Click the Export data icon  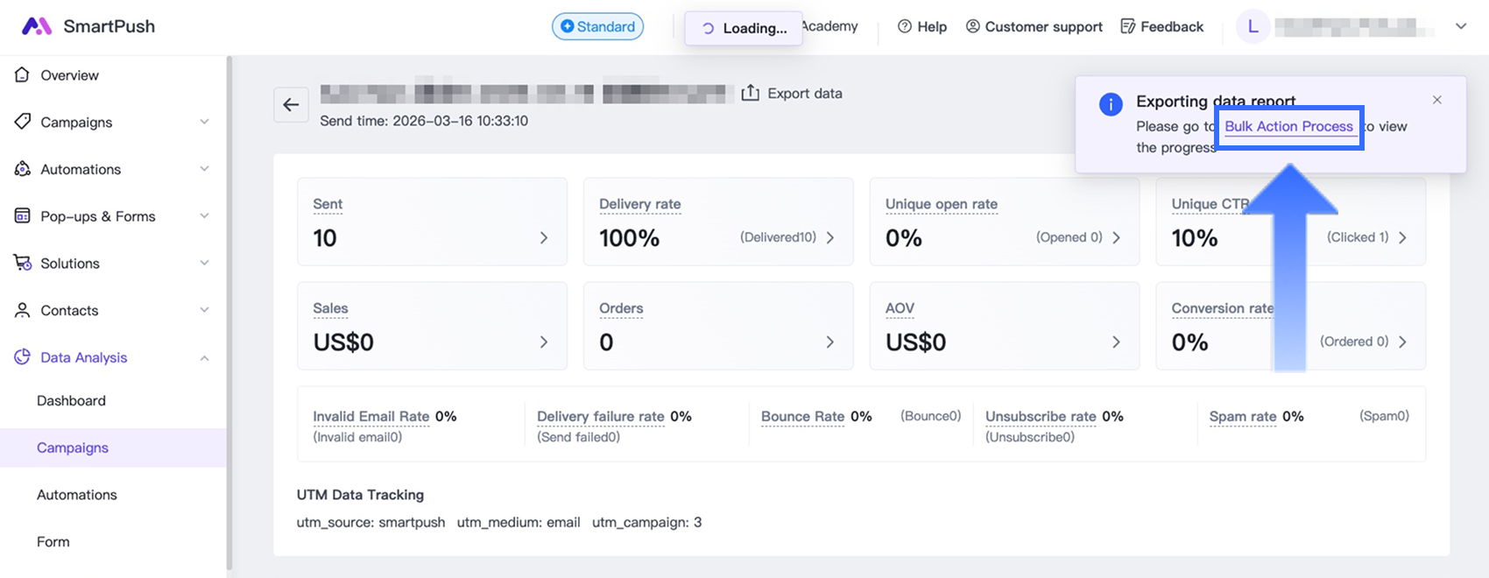pos(750,93)
